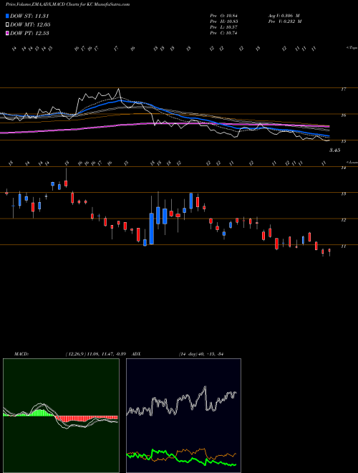Click the 16 price axis label

[x=343, y=115]
